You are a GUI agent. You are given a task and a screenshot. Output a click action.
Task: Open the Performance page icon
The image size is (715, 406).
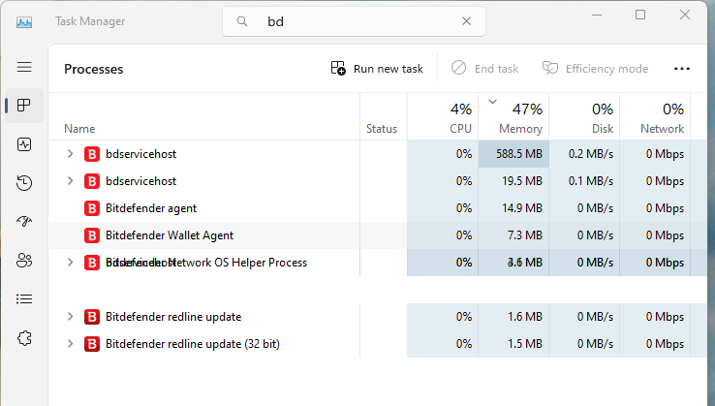pyautogui.click(x=25, y=144)
